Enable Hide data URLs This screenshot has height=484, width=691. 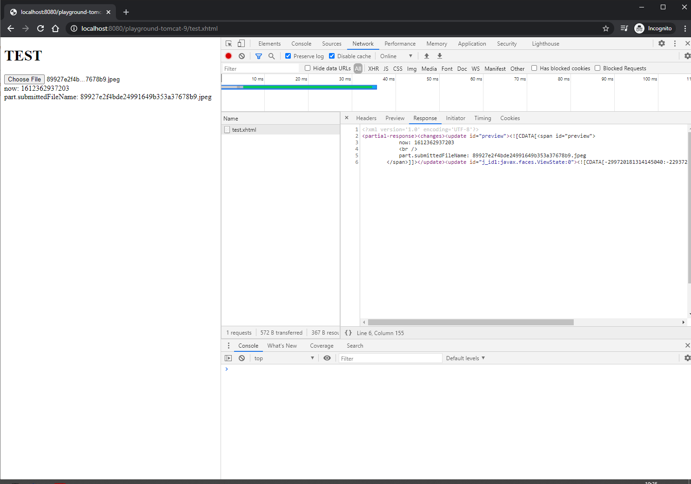tap(308, 68)
